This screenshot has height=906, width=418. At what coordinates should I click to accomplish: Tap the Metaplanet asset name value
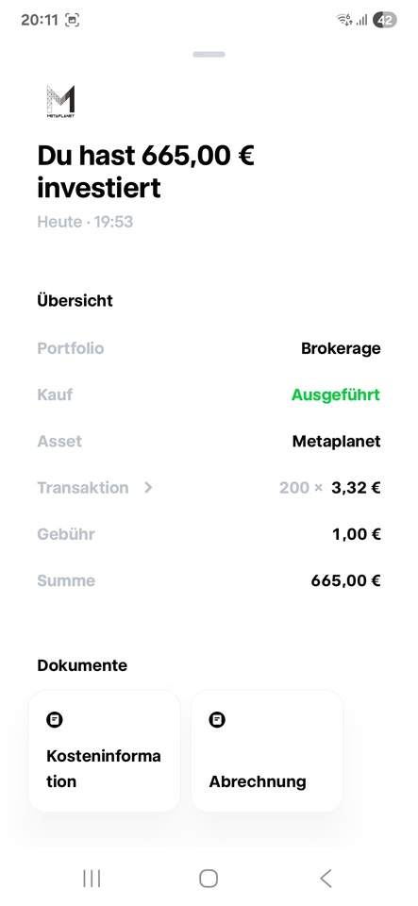pos(336,442)
